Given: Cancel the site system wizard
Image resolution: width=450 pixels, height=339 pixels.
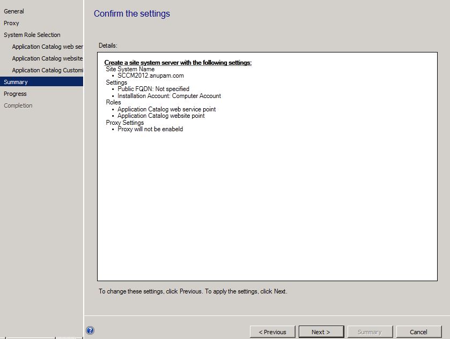Looking at the screenshot, I should point(419,332).
